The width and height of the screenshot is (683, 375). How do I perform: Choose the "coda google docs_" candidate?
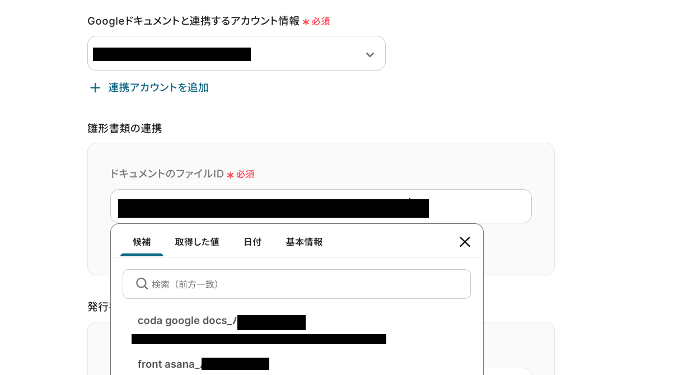187,321
